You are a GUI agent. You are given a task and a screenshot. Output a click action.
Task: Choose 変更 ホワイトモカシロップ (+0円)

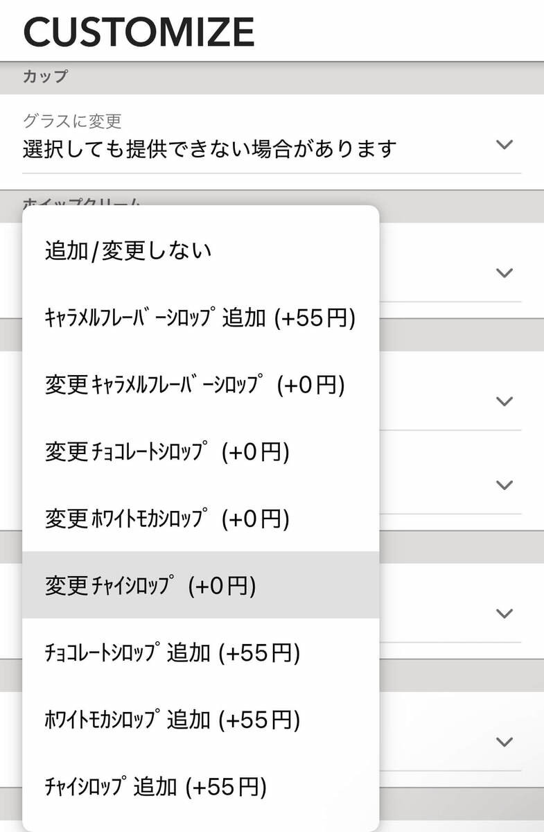point(167,519)
